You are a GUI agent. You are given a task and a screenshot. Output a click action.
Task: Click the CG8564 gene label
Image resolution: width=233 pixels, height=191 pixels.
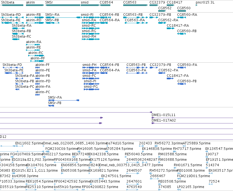point(106,2)
